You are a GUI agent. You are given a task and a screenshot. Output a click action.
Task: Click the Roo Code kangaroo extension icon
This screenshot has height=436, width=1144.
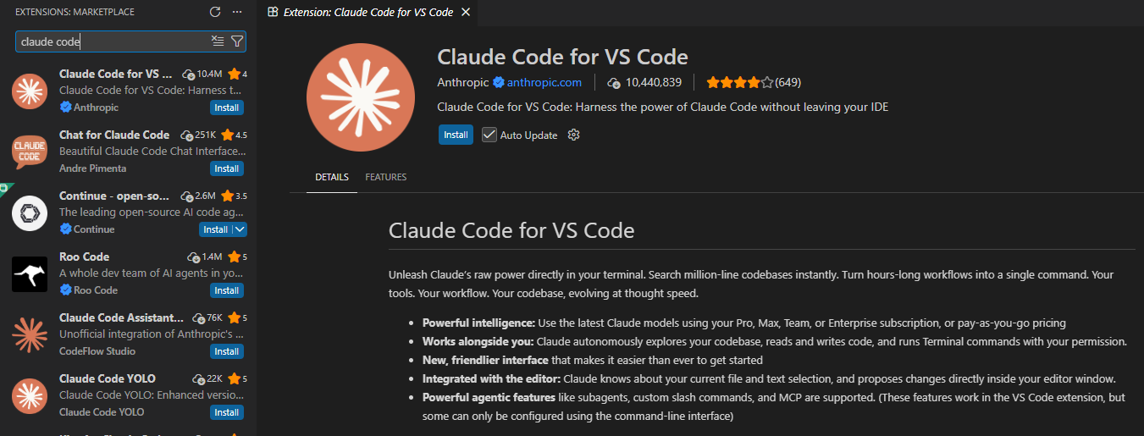pyautogui.click(x=30, y=273)
